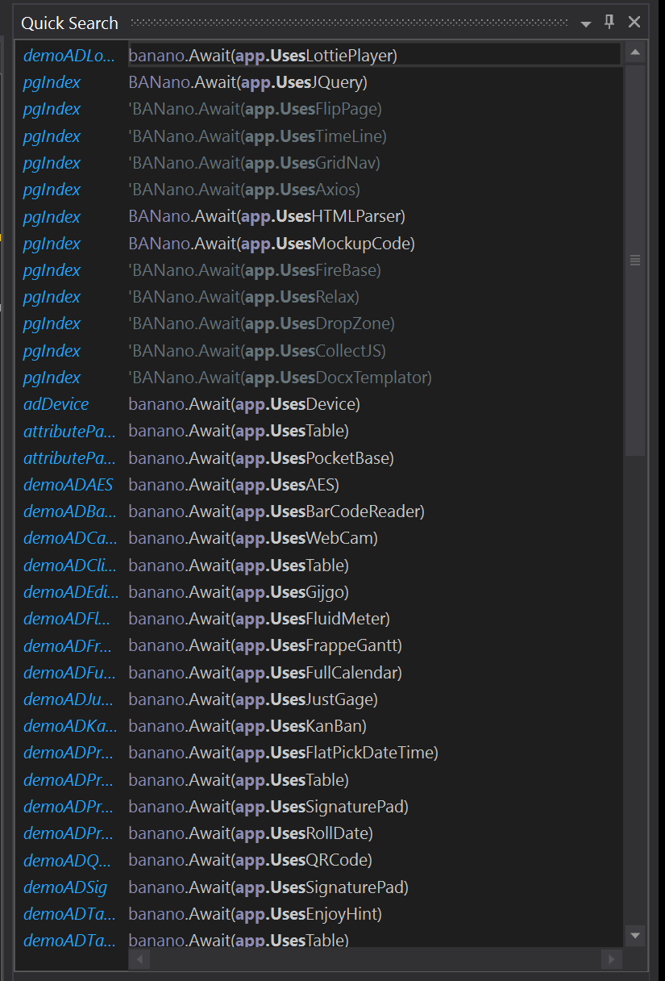
Task: Open the demoADBa... module link
Action: pos(70,511)
